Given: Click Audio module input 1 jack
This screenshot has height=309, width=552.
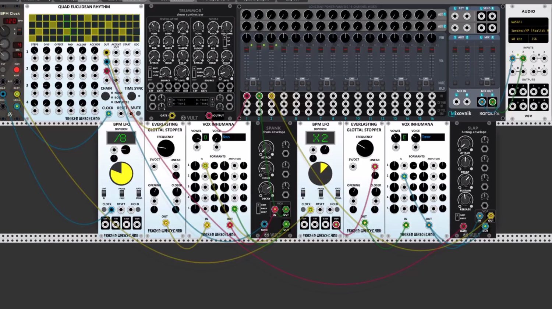Looking at the screenshot, I should tap(512, 58).
